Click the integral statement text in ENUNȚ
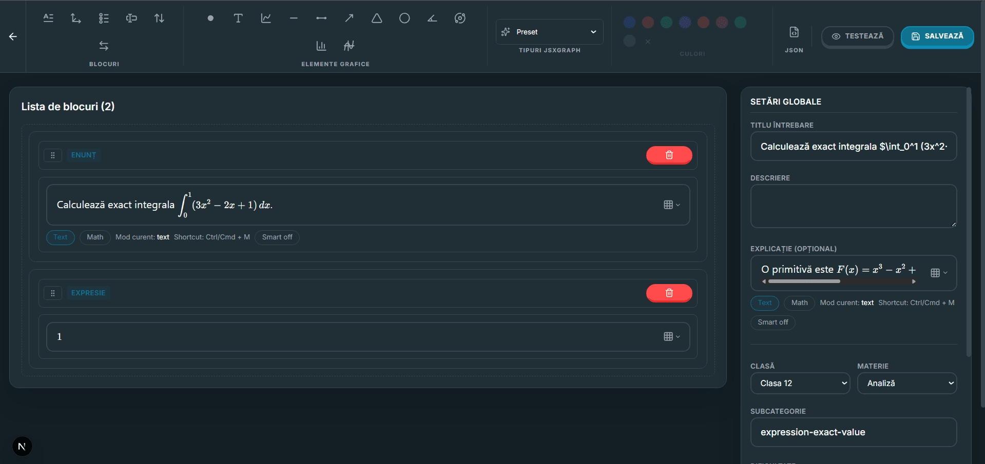 coord(164,205)
